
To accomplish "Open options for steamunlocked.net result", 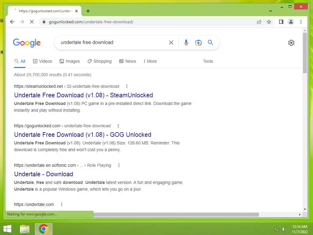I will coord(127,86).
